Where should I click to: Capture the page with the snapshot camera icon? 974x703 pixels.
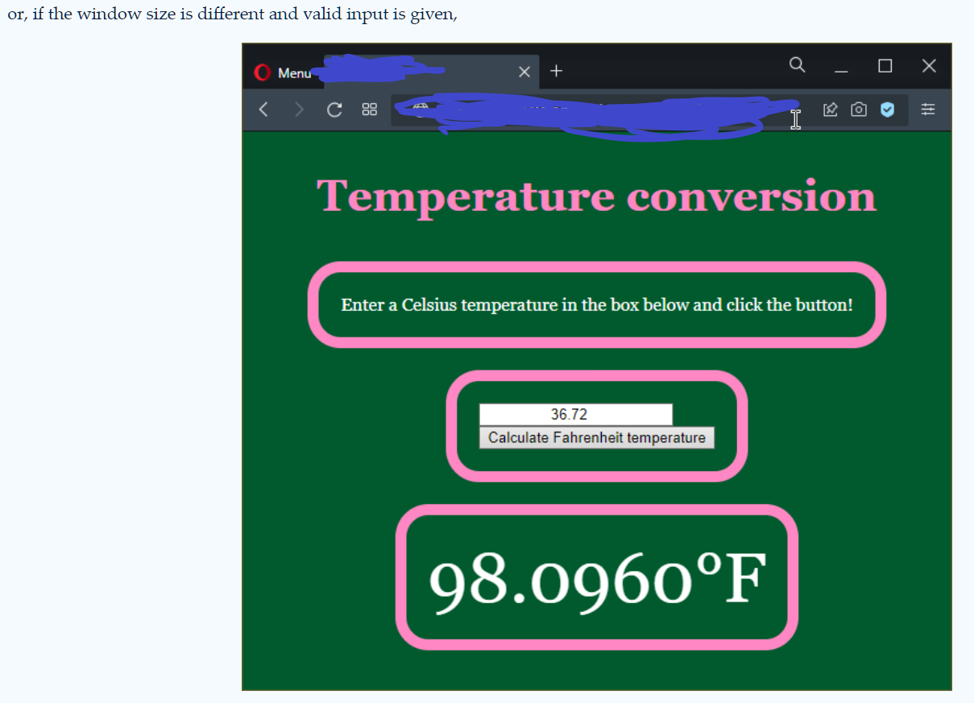coord(858,110)
